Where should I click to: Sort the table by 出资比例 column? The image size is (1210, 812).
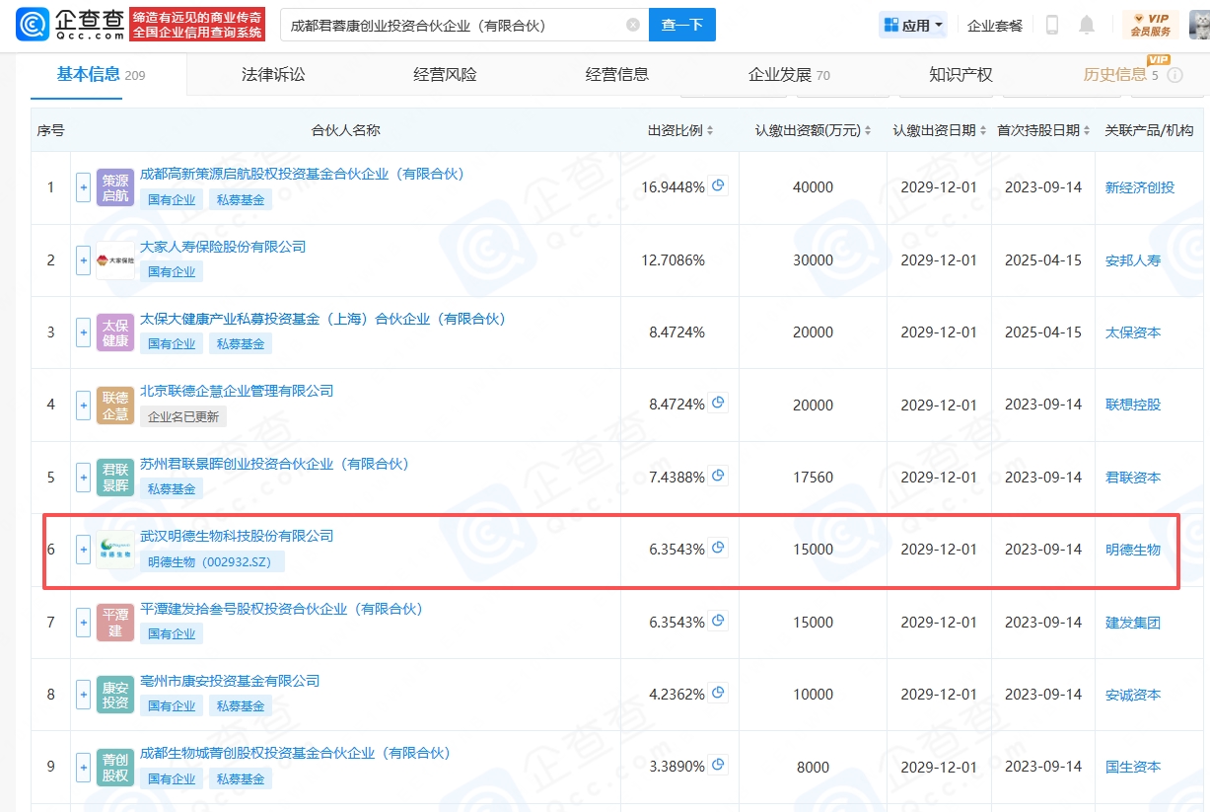coord(680,130)
